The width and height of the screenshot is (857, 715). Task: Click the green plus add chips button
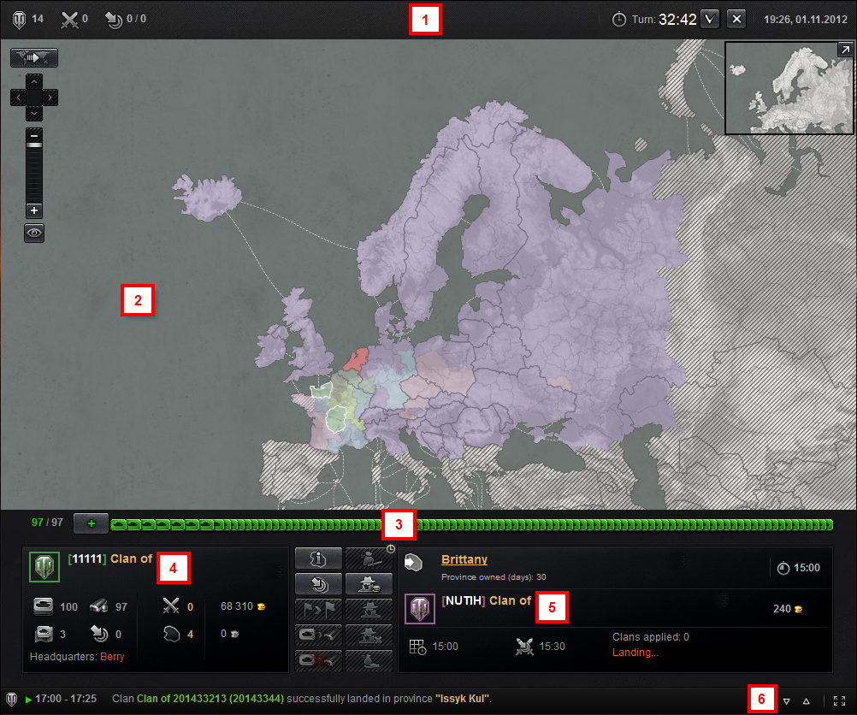pos(92,523)
